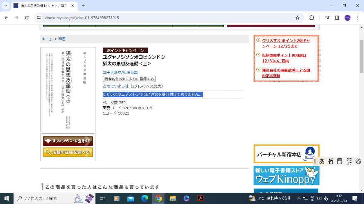
Task: Select the highlighted ただいまウェブストア notice text
Action: click(153, 94)
